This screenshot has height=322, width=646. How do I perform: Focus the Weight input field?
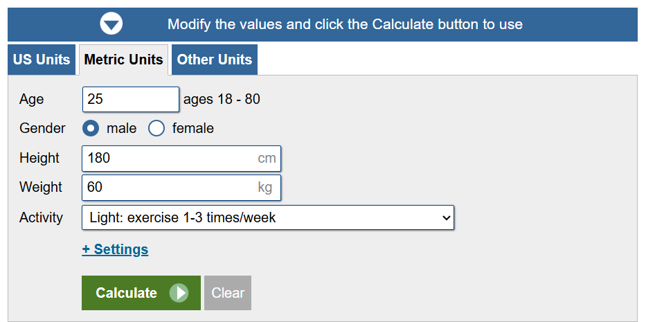click(181, 188)
